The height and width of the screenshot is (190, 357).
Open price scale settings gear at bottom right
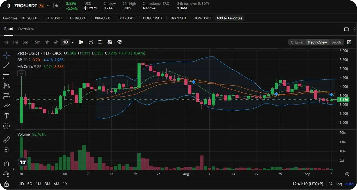coord(347,174)
